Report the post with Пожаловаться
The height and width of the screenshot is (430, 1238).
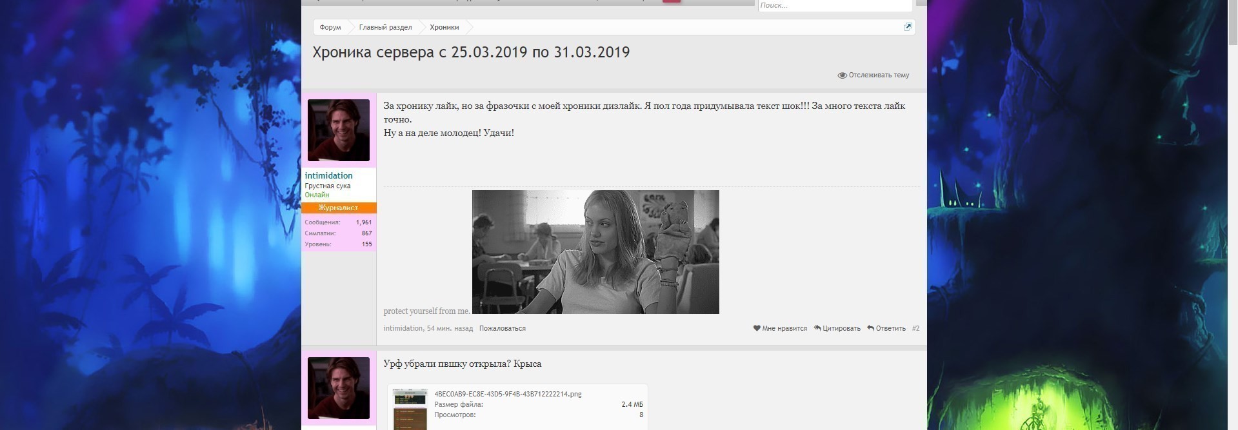coord(502,328)
